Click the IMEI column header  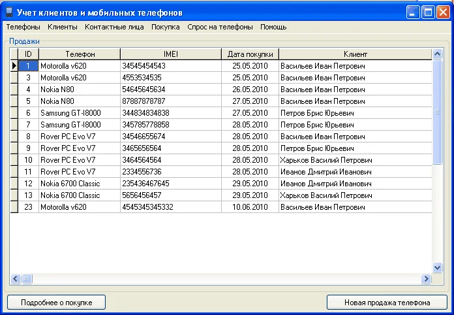(x=170, y=54)
